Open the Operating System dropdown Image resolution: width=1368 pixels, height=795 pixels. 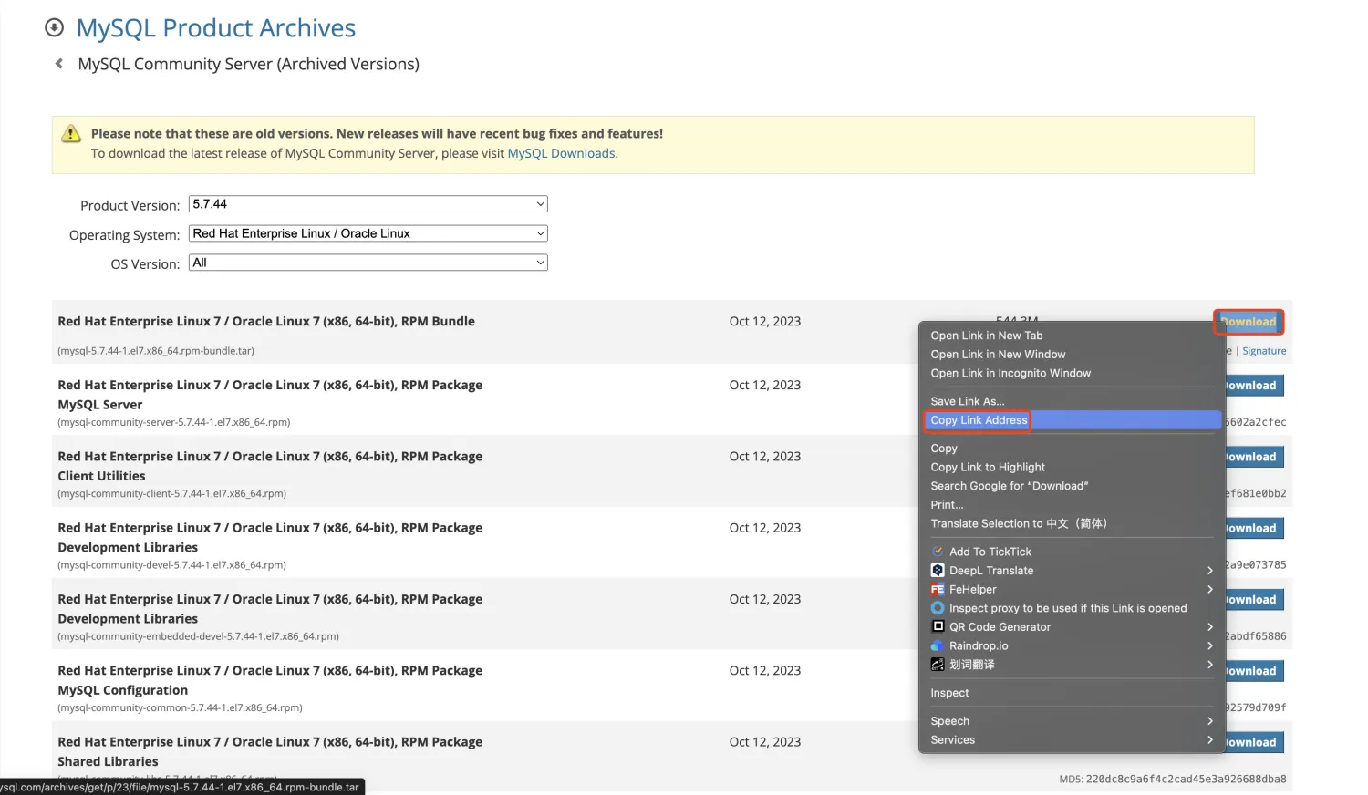(x=368, y=233)
